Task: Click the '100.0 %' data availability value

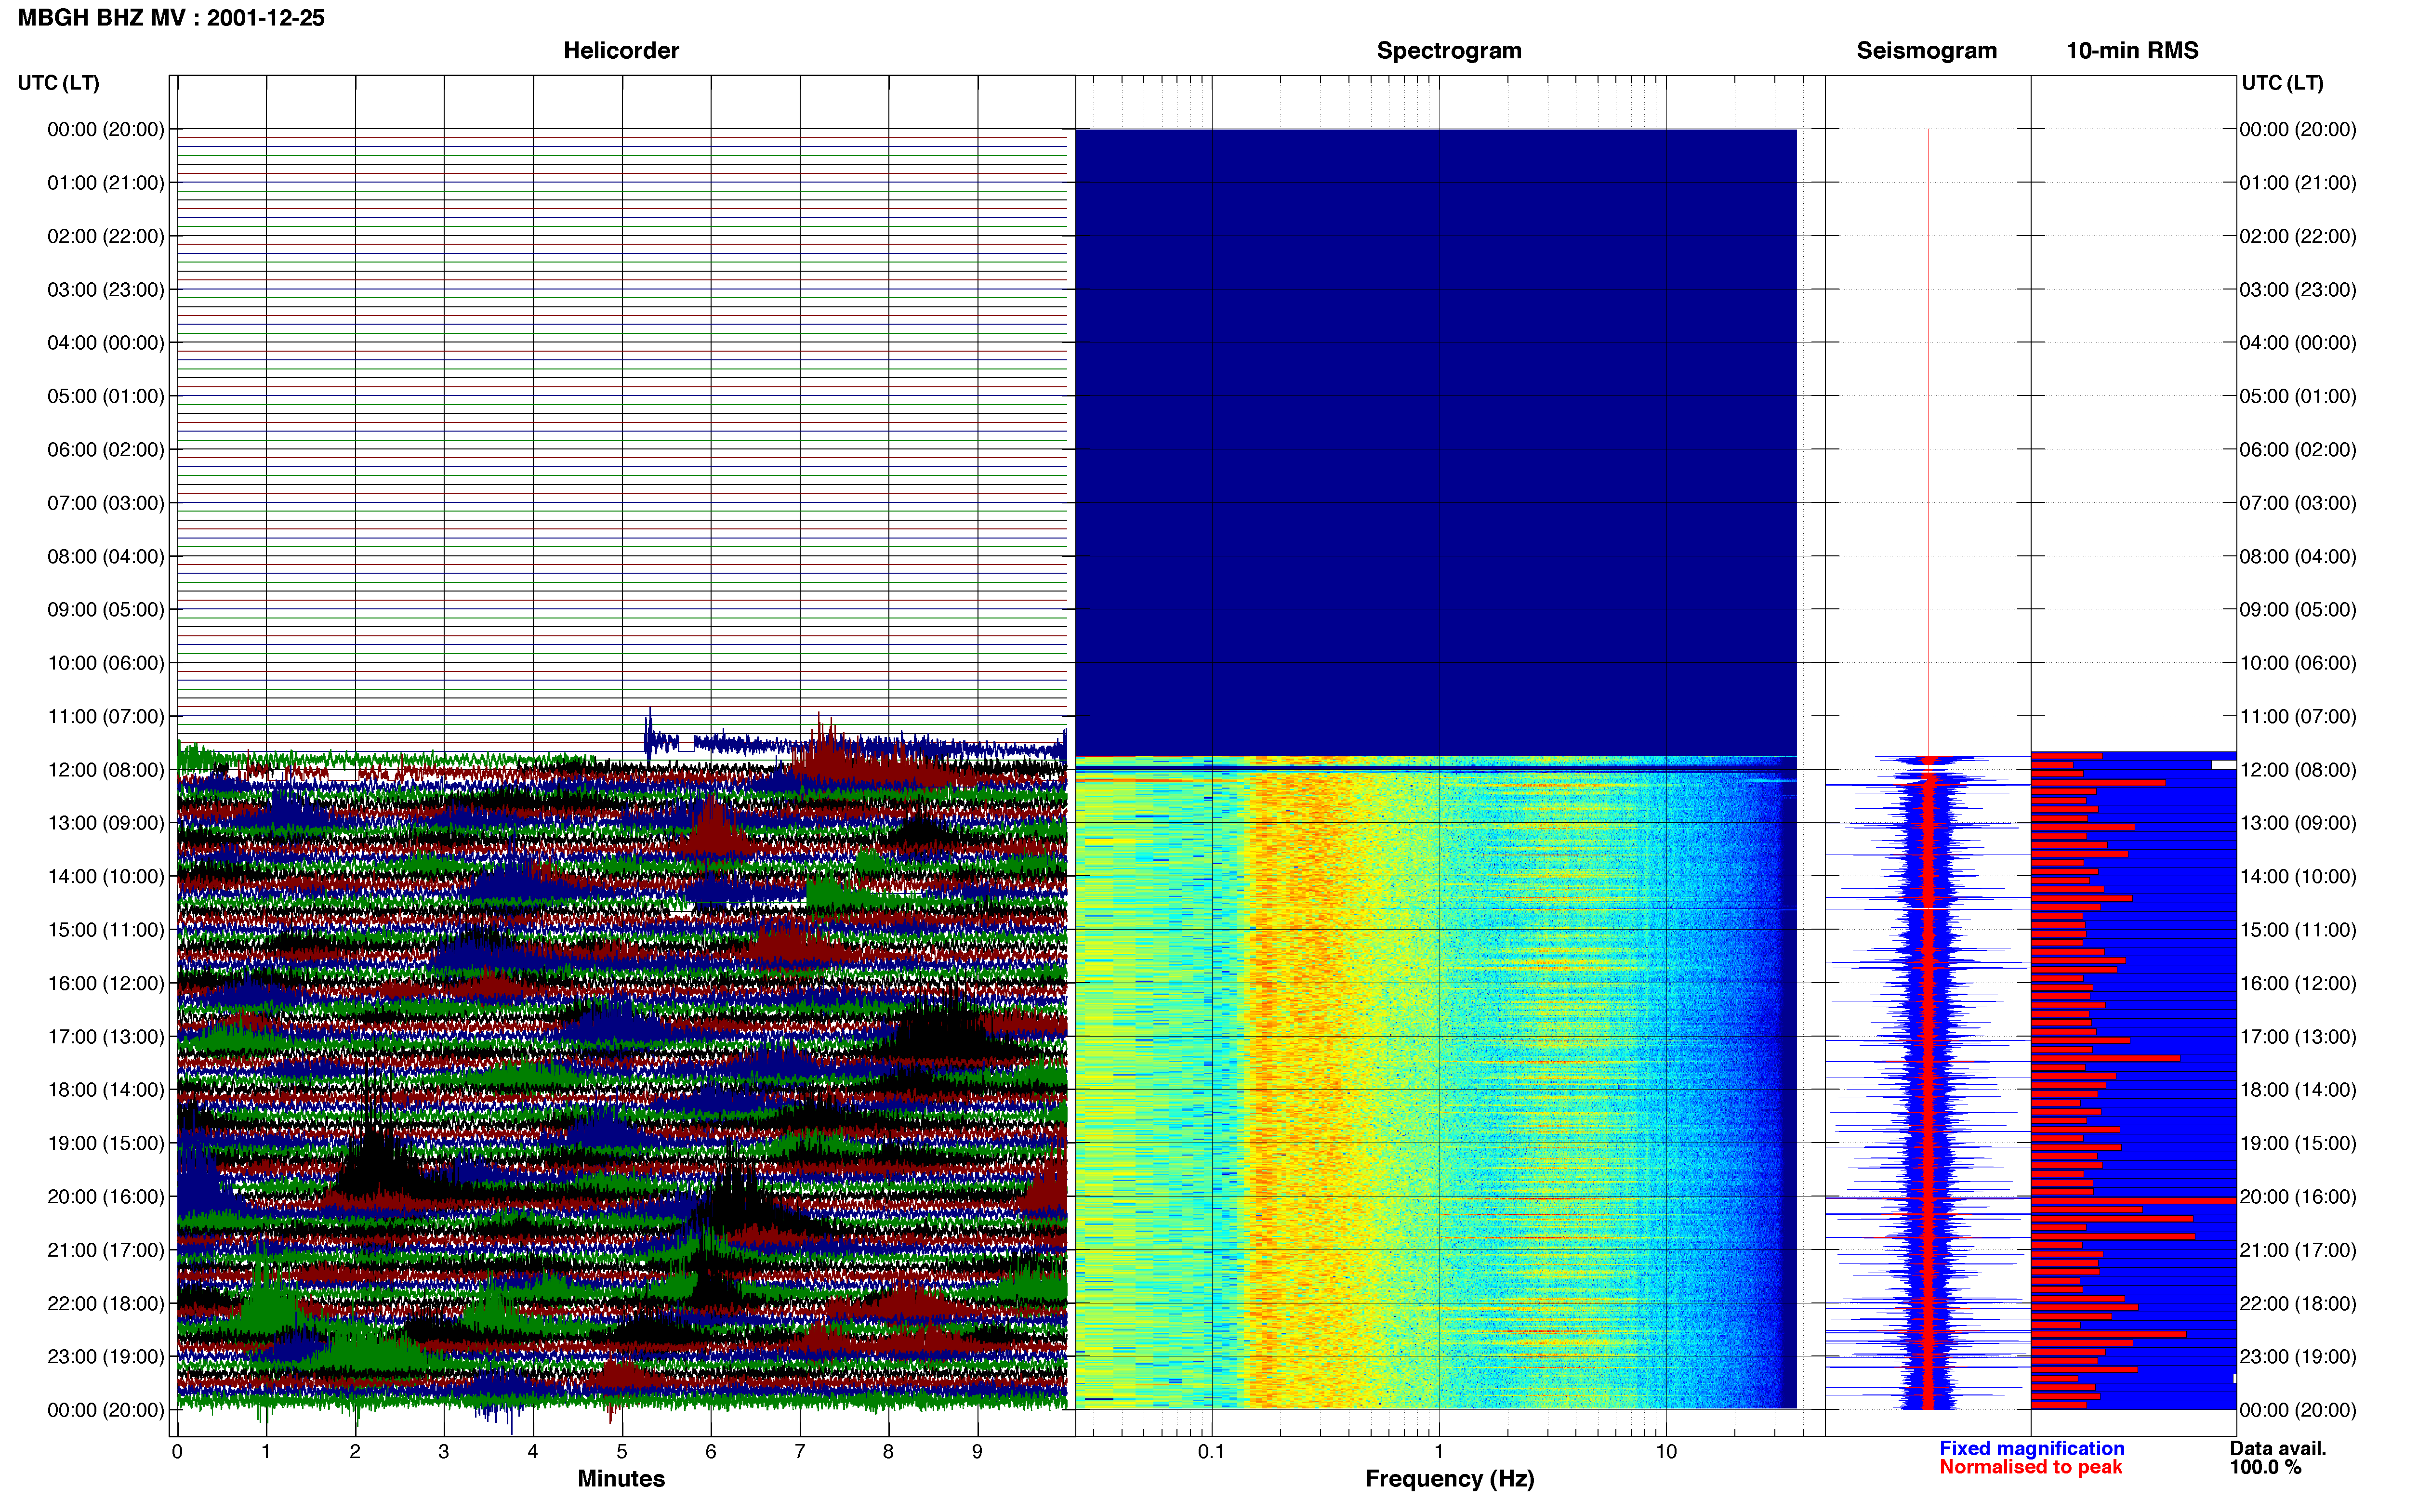Action: tap(2266, 1468)
